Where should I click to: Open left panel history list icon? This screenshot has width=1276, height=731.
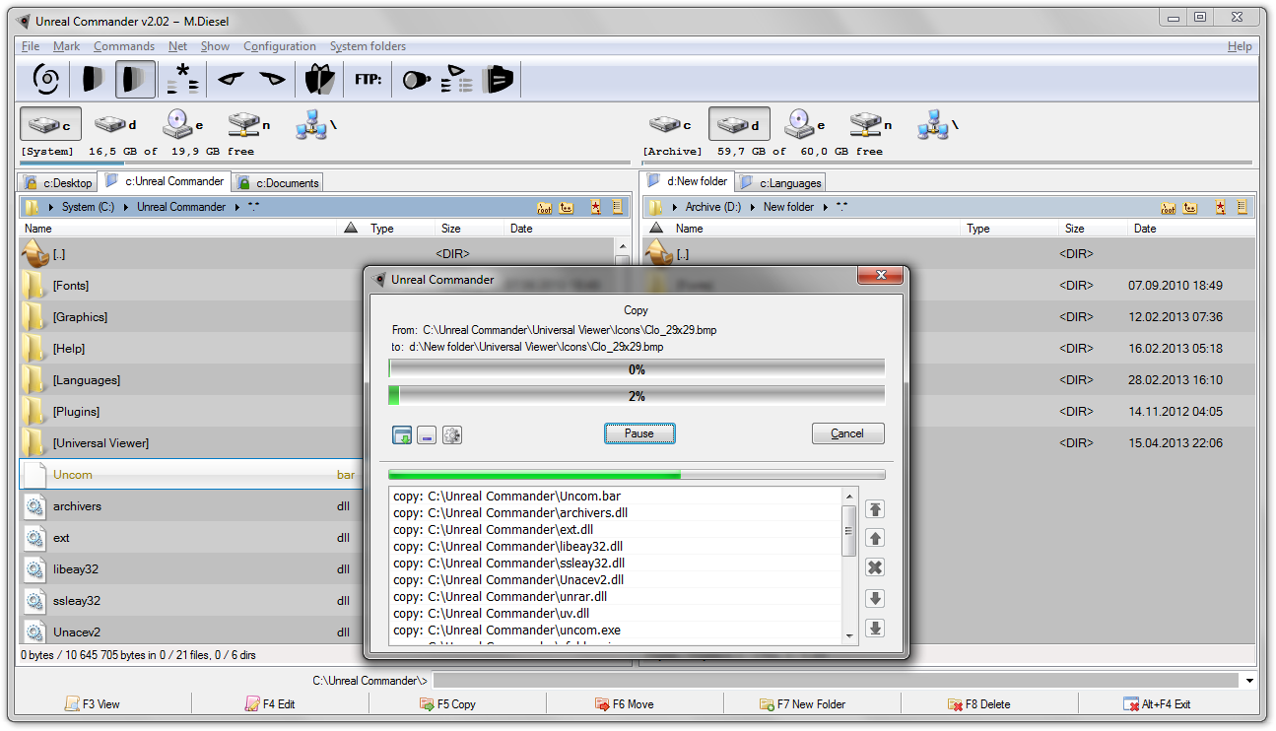tap(618, 207)
